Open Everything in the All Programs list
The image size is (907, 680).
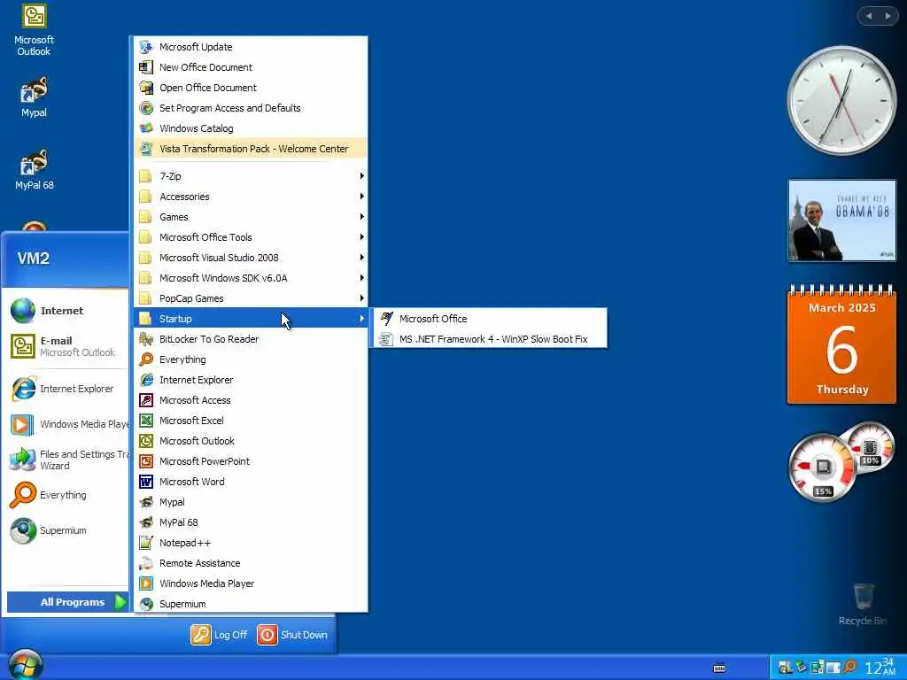click(x=251, y=359)
